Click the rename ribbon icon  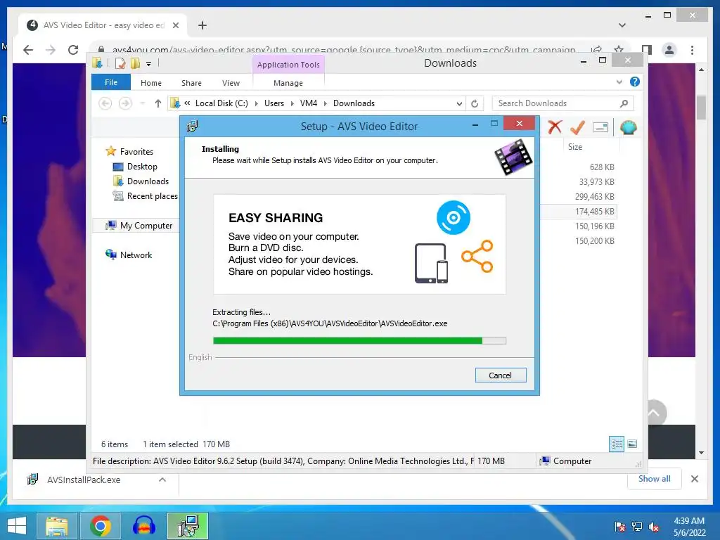coord(600,127)
